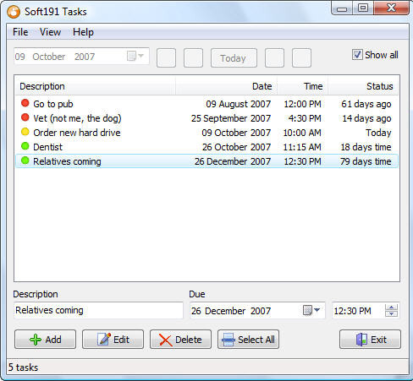Click the Edit button
413x381 pixels.
pos(113,340)
